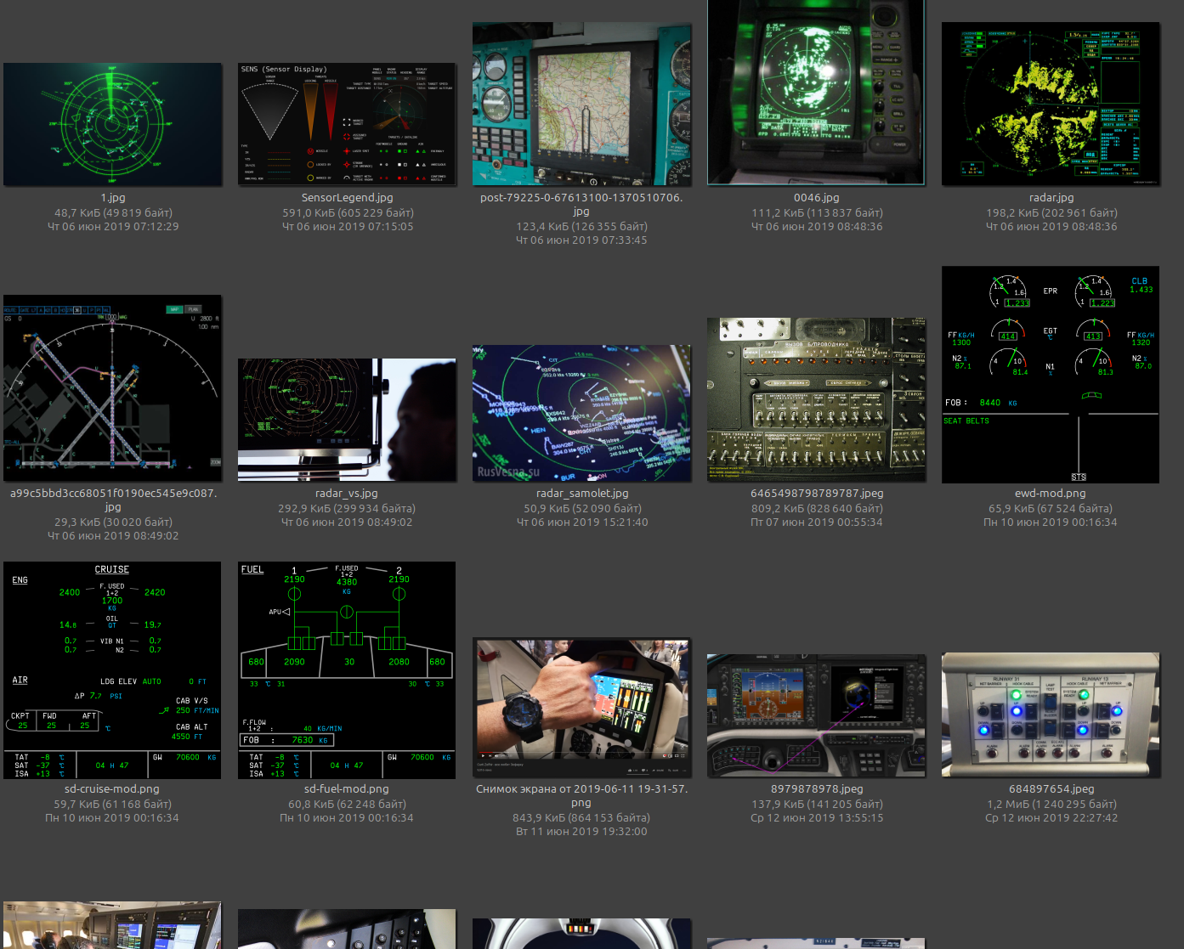
Task: Select the post-79225 cockpit map image thumbnail
Action: (581, 104)
